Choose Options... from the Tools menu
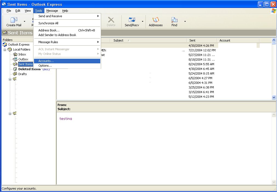The width and height of the screenshot is (277, 192). [67, 66]
